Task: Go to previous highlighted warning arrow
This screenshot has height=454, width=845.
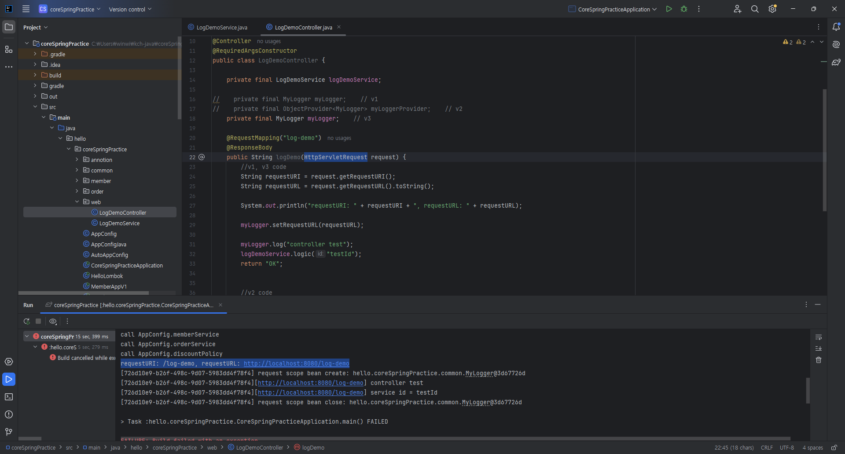Action: (x=812, y=42)
